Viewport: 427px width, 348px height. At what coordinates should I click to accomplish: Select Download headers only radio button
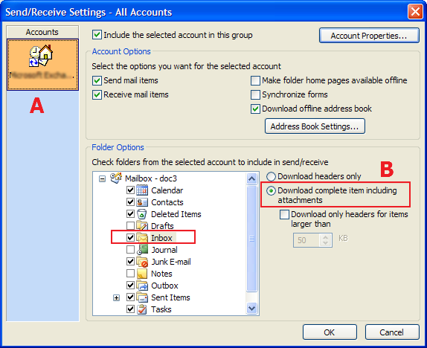(271, 176)
